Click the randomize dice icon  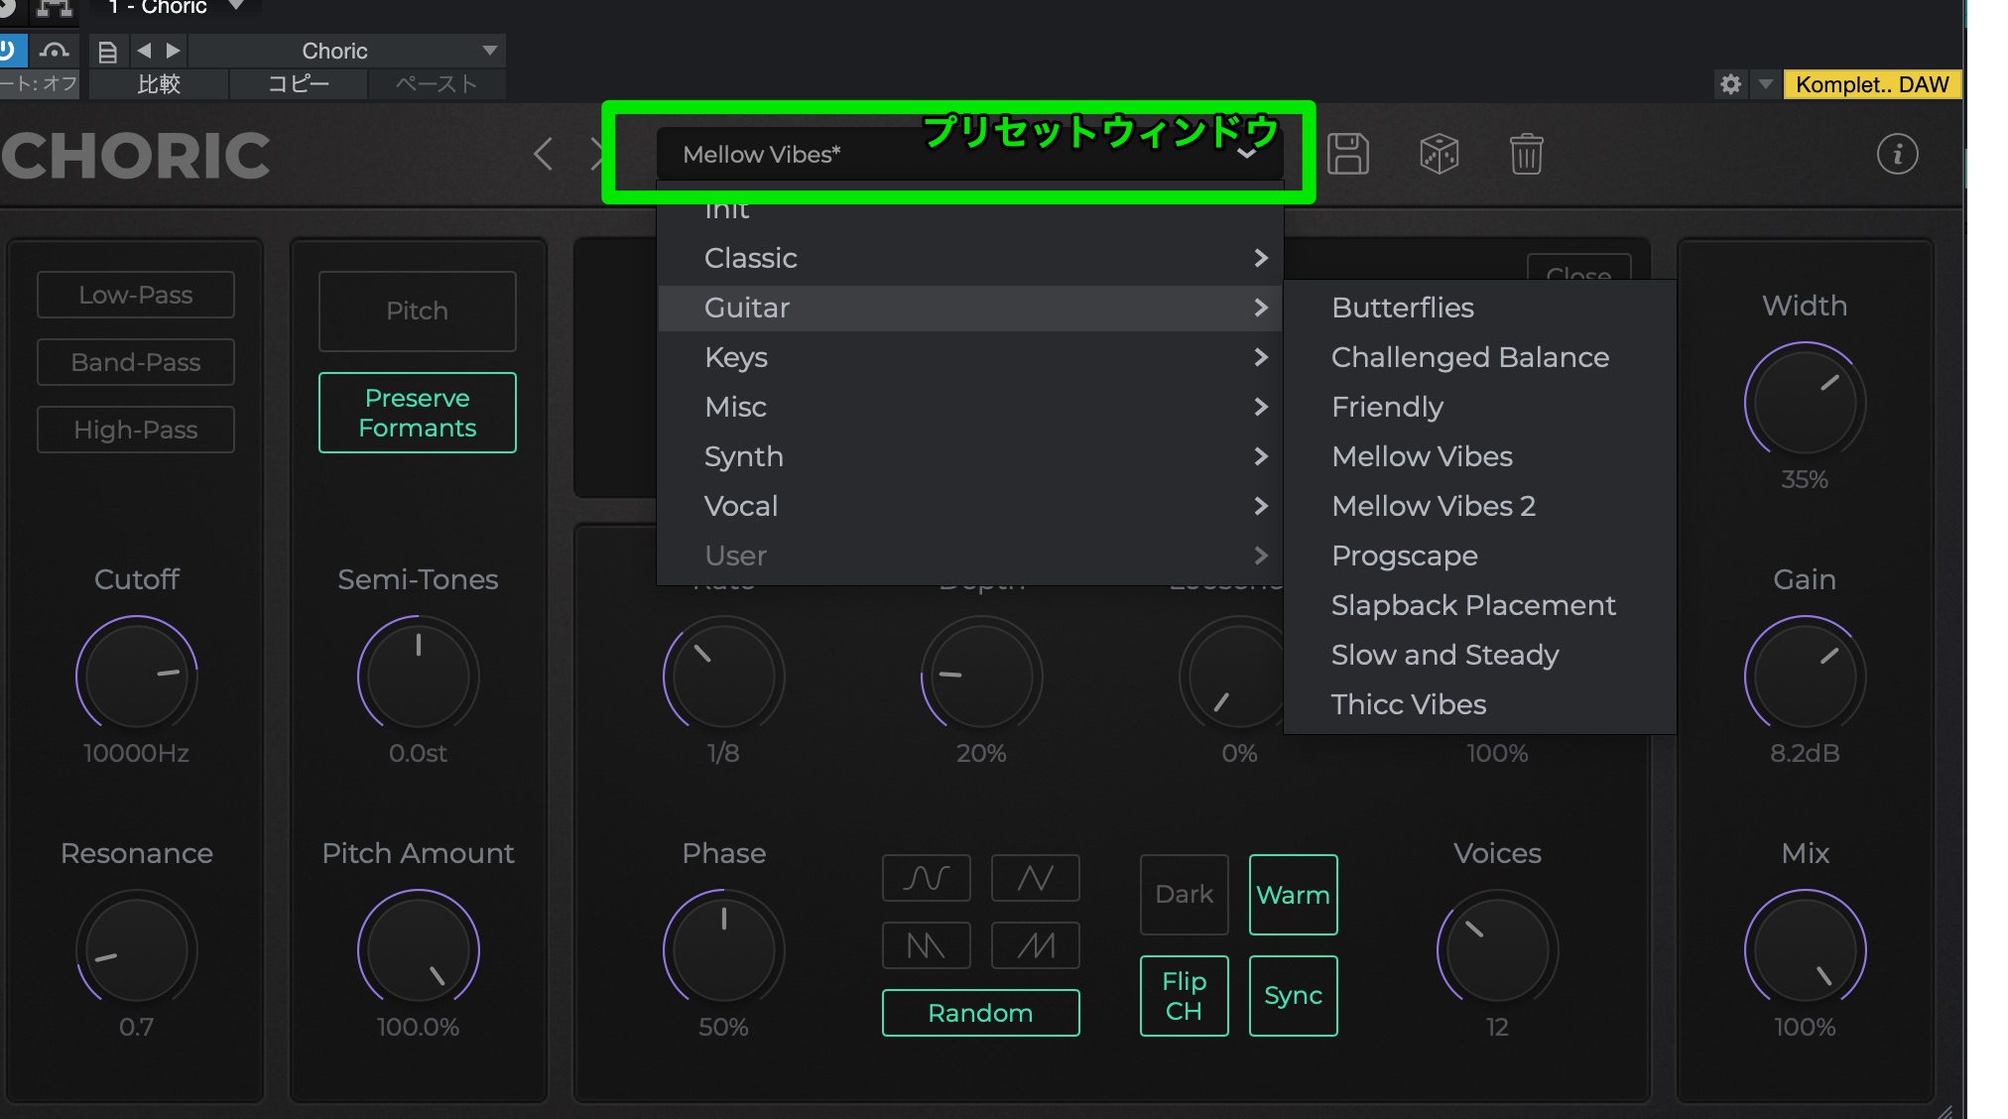pos(1439,155)
